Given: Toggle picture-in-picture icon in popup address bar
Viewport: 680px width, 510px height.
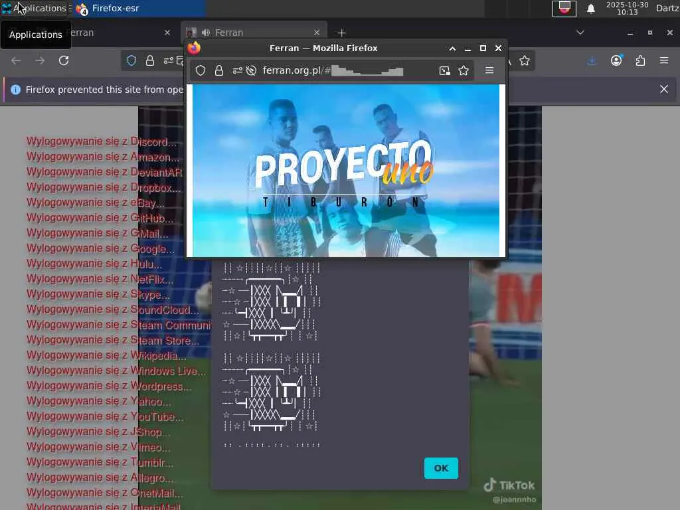Looking at the screenshot, I should 444,70.
